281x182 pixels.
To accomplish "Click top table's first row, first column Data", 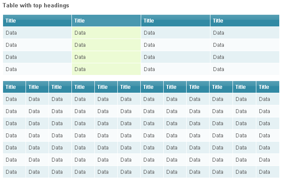I will (11, 32).
